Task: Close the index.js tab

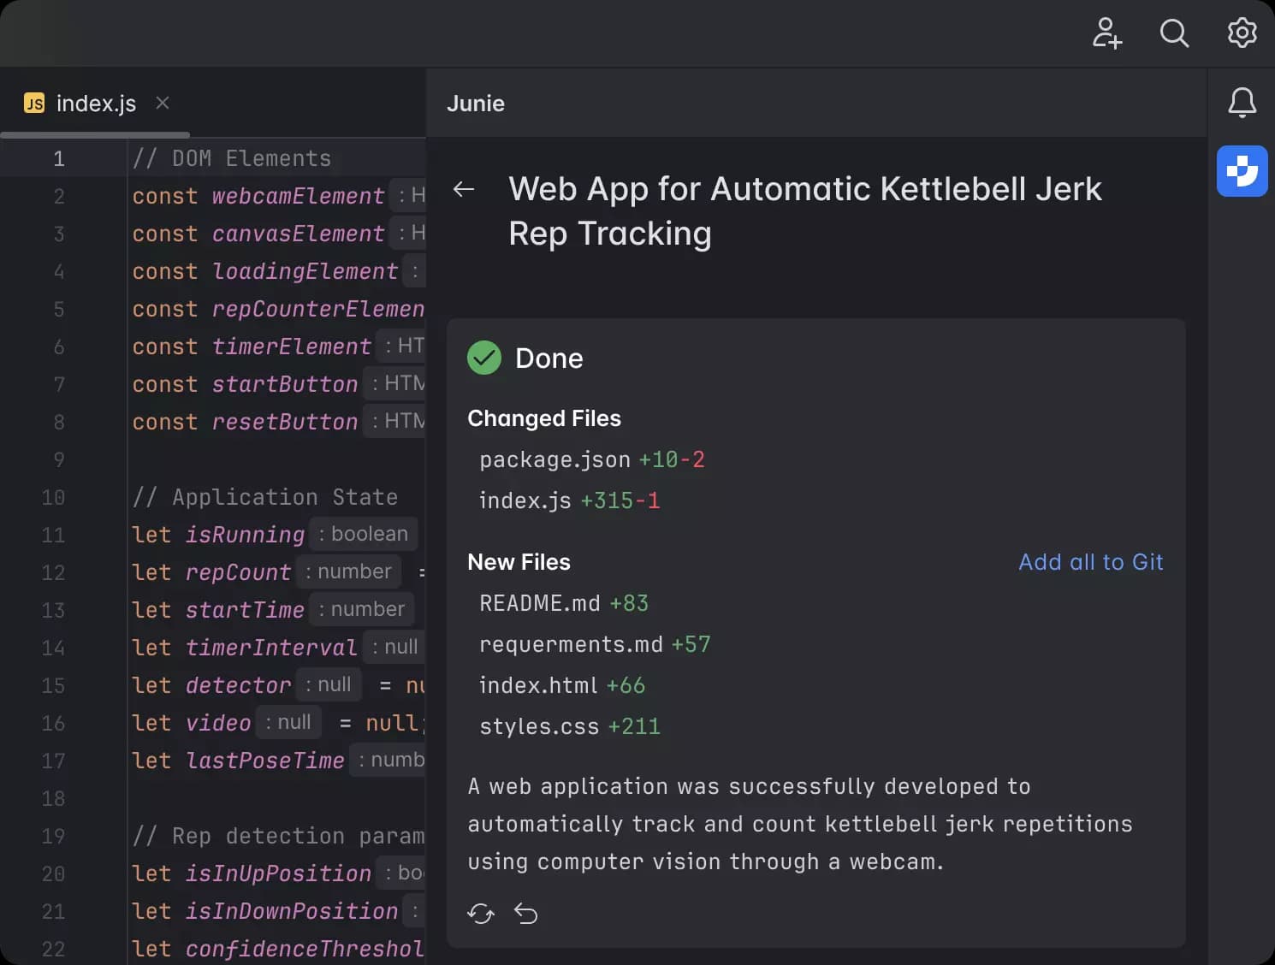Action: pos(162,103)
